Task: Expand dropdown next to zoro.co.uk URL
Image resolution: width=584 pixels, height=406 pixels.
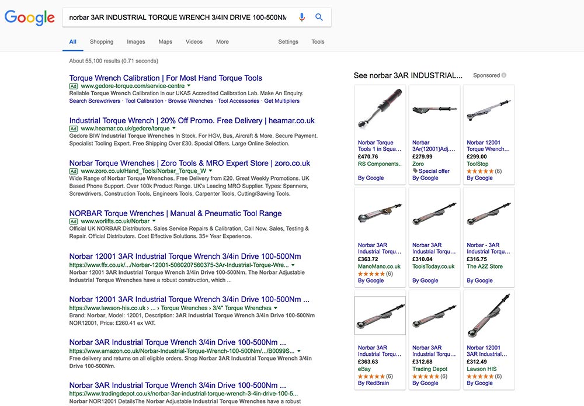Action: 210,171
